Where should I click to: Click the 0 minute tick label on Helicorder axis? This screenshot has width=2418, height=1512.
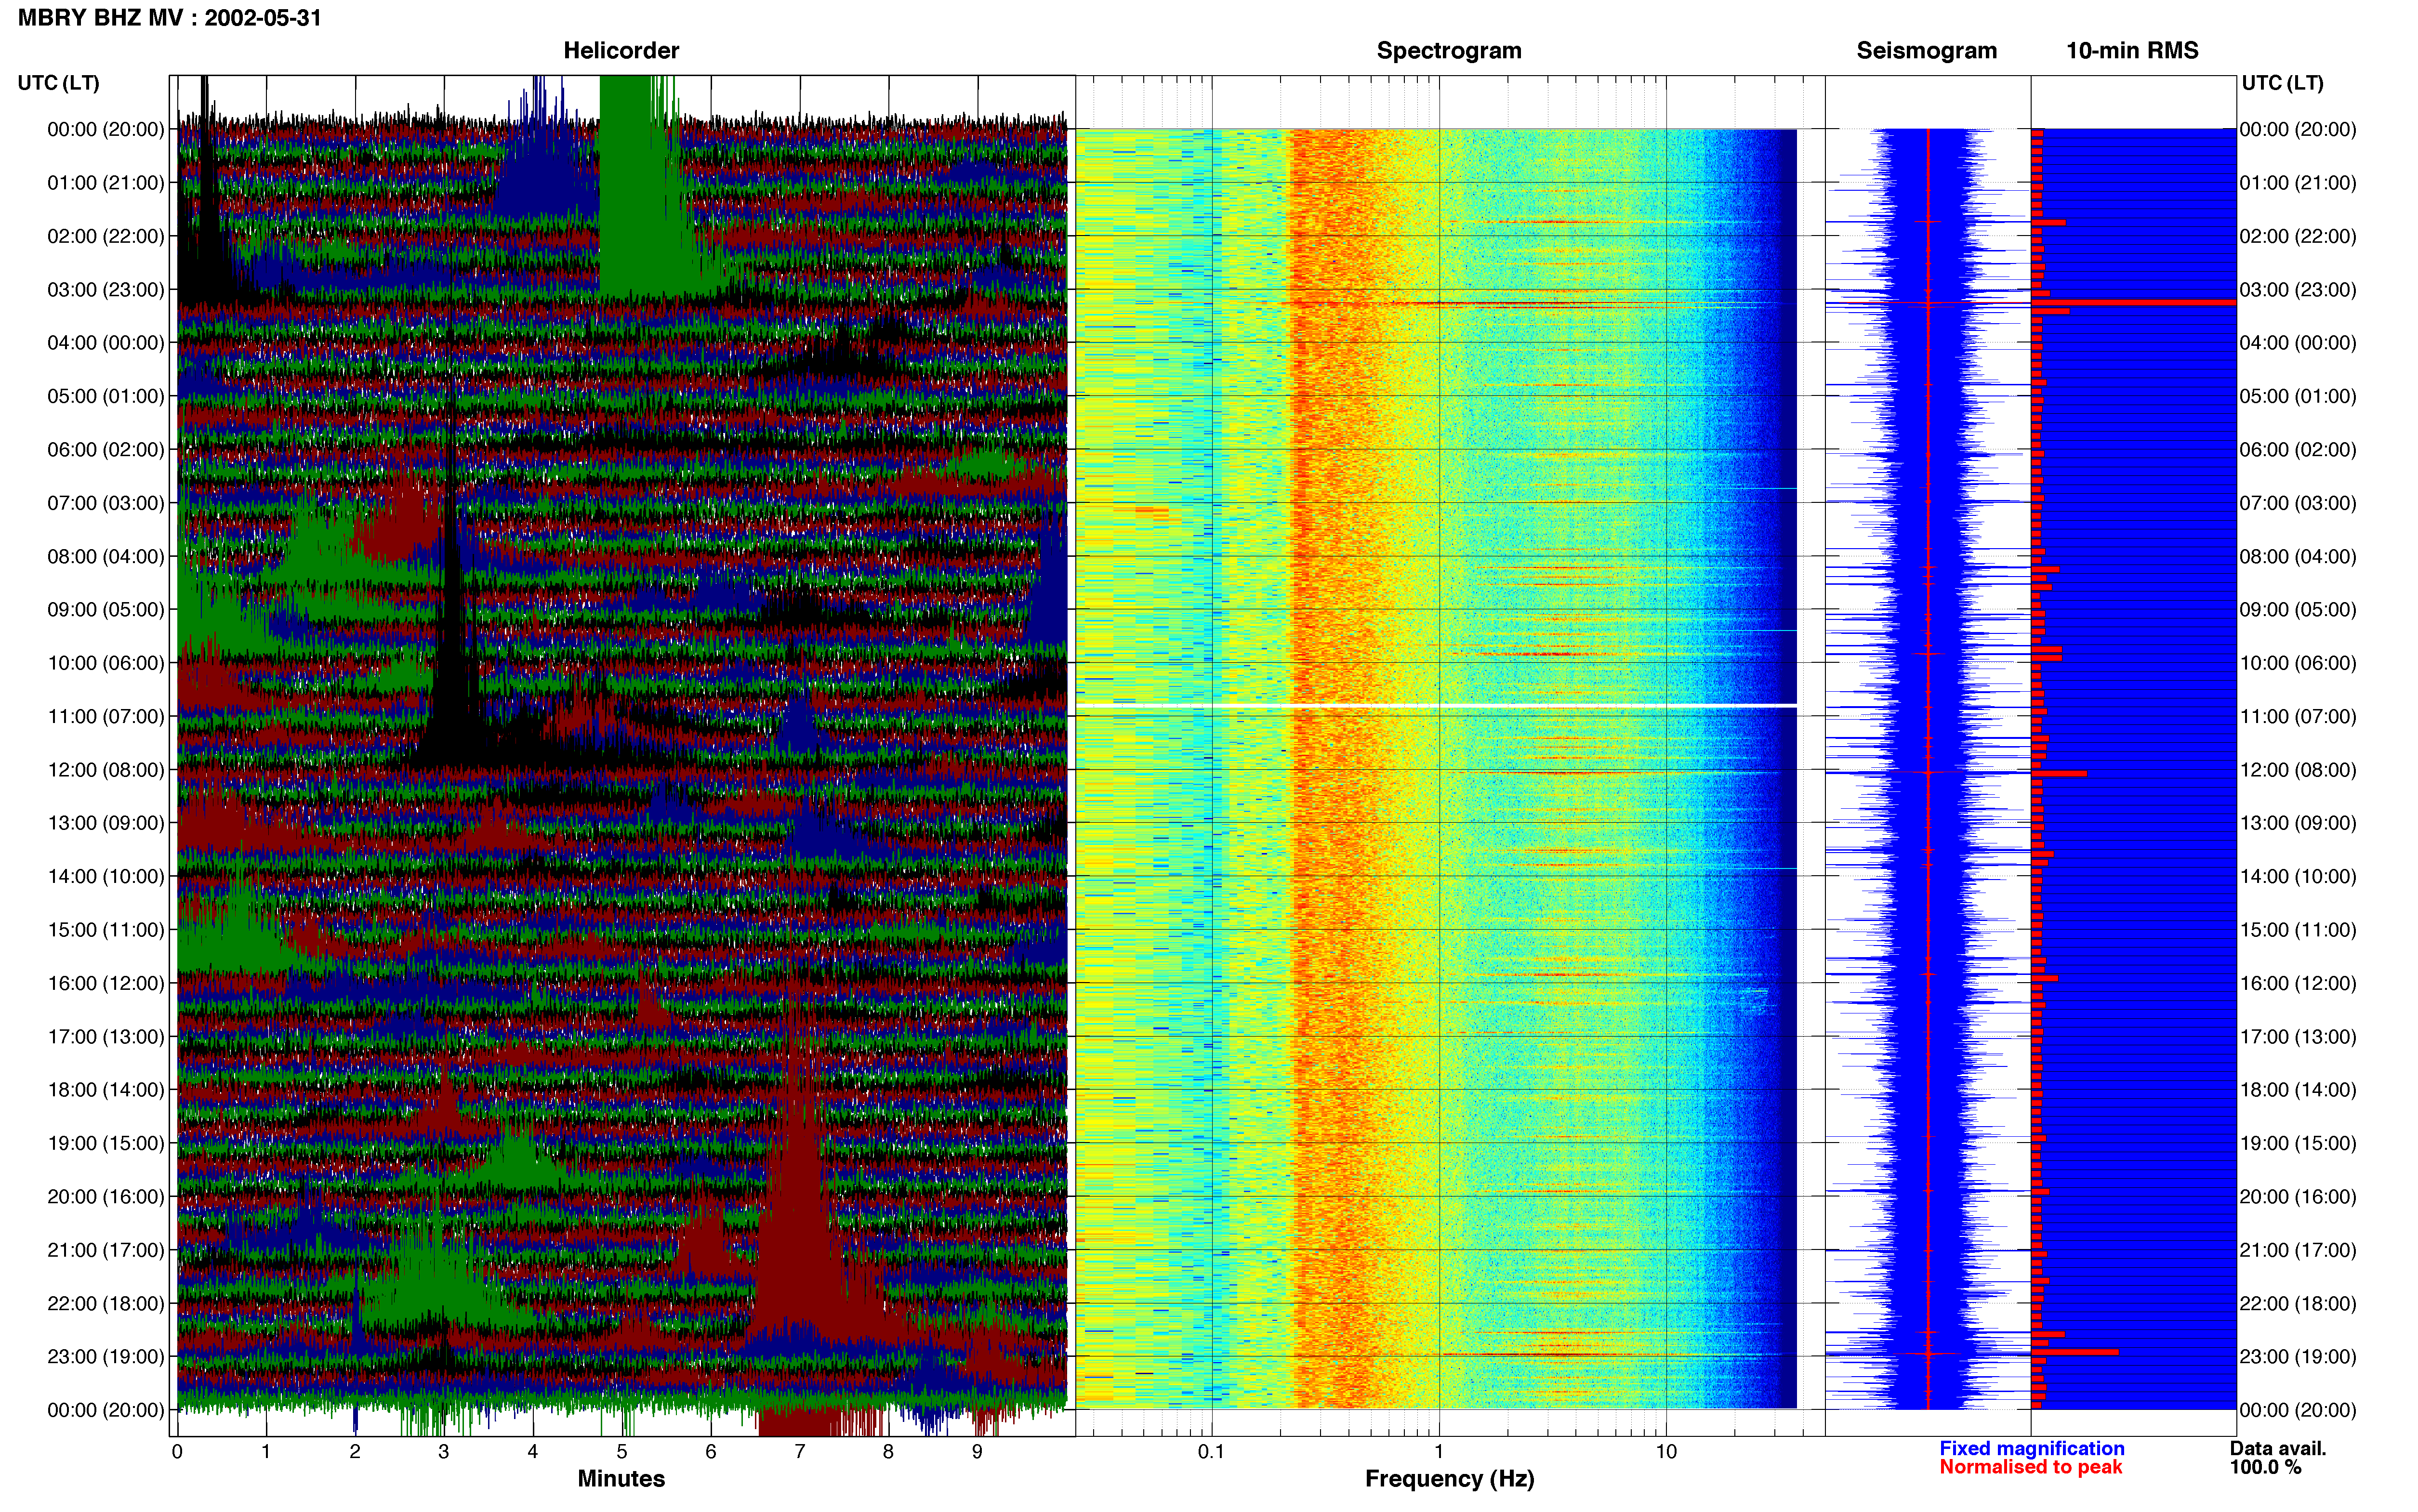pos(177,1452)
